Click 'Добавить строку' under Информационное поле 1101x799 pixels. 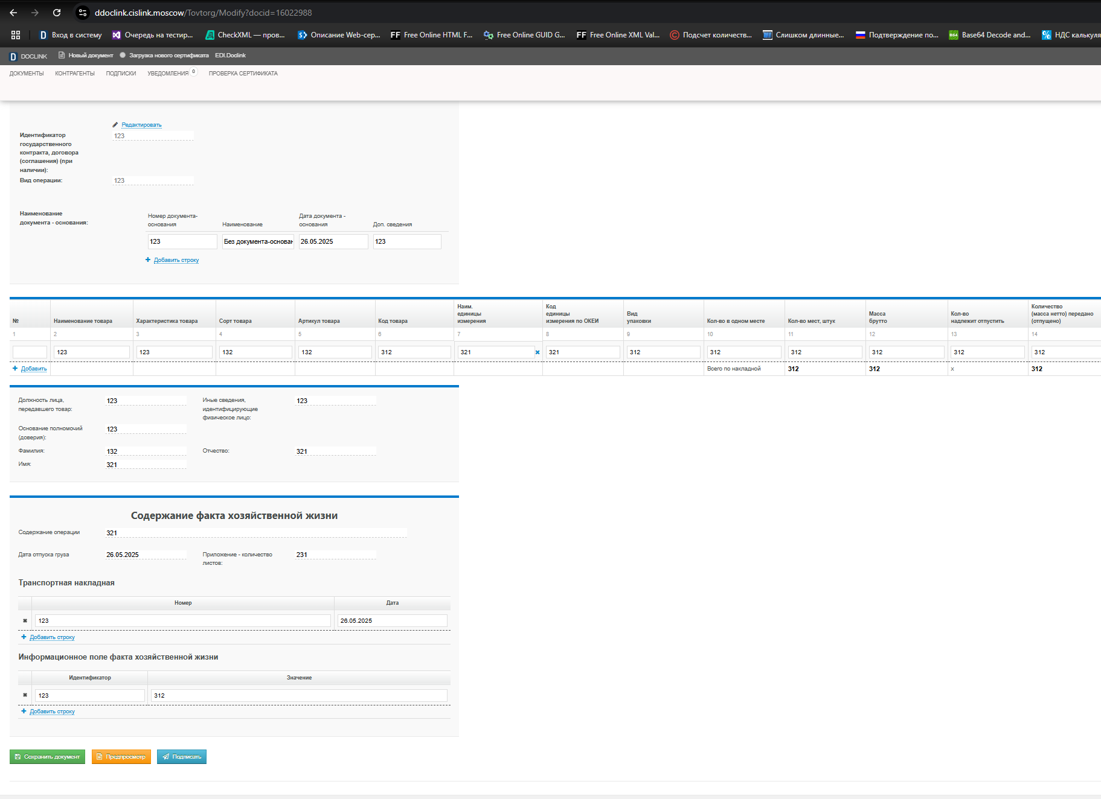52,711
